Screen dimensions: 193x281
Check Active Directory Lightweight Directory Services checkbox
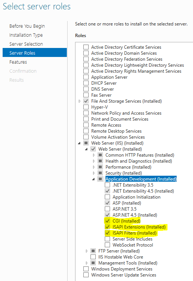(86, 65)
